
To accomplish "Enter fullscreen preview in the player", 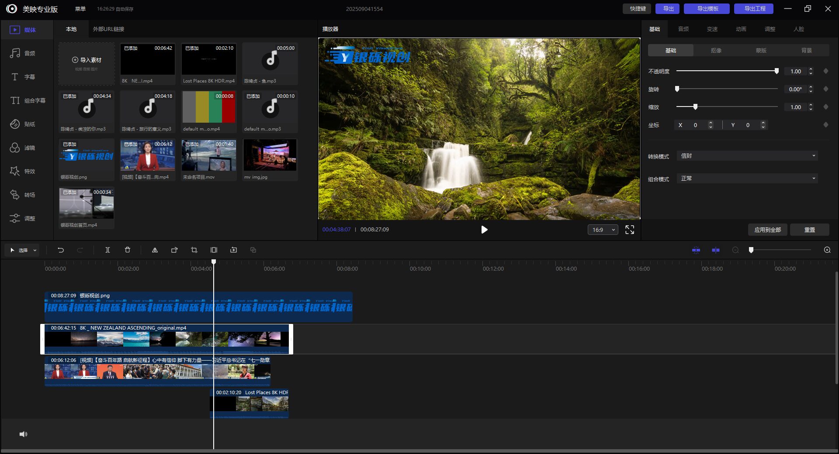I will (629, 230).
